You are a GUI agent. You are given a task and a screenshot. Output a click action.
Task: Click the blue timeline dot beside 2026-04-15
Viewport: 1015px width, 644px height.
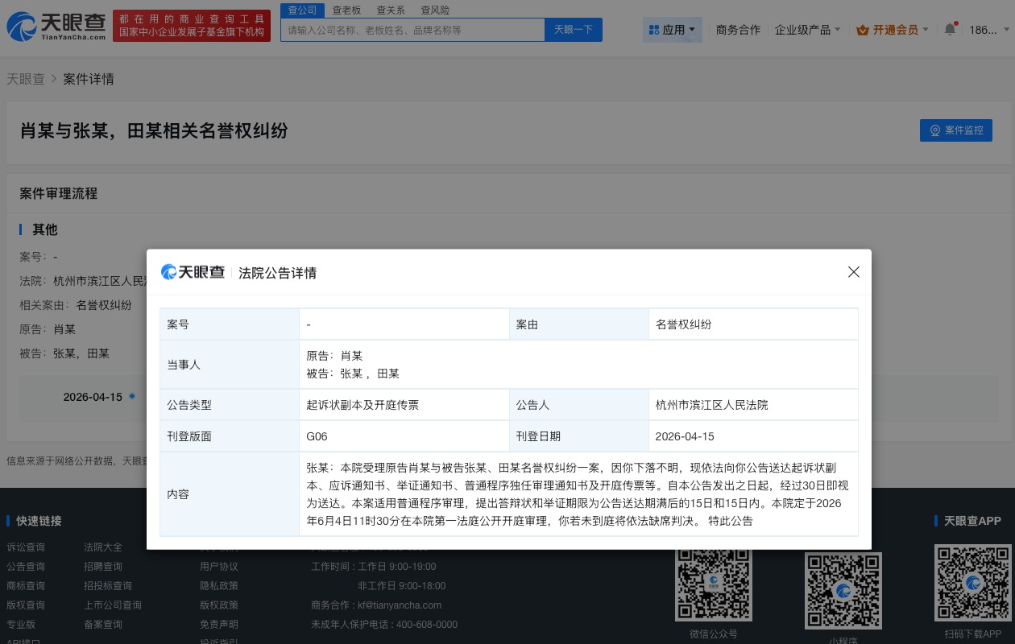(131, 396)
